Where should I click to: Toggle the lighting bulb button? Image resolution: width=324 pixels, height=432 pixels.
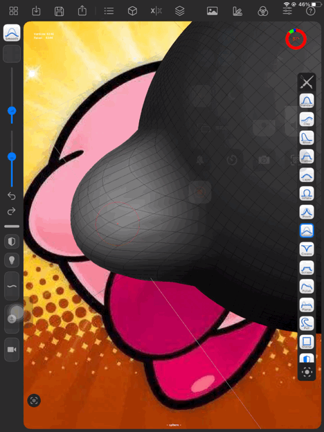12,260
